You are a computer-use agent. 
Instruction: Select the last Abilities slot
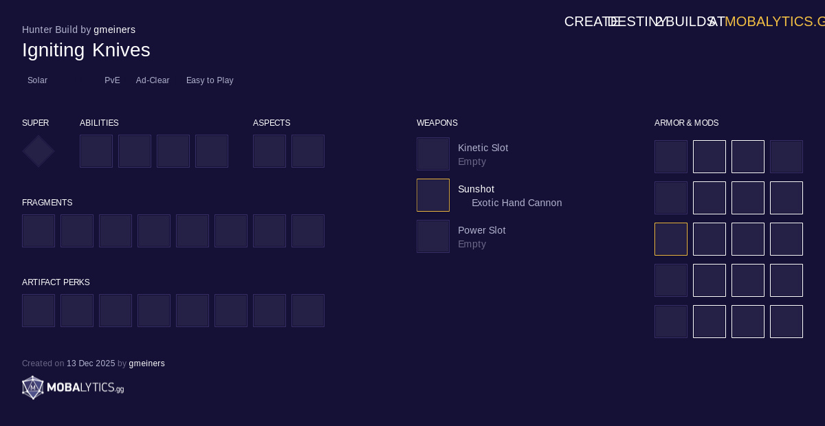(x=212, y=151)
